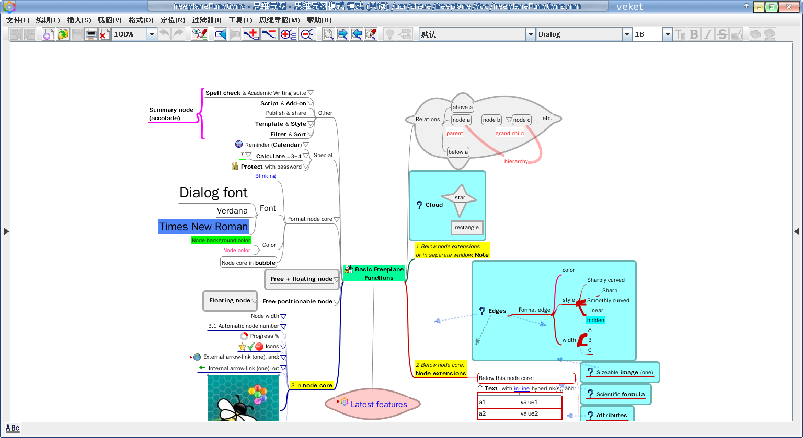803x438 pixels.
Task: Select the blue Times New Roman node
Action: click(204, 227)
